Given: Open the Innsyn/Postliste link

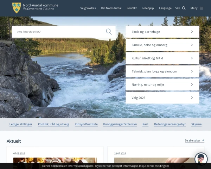Looking at the screenshot, I should 86,124.
